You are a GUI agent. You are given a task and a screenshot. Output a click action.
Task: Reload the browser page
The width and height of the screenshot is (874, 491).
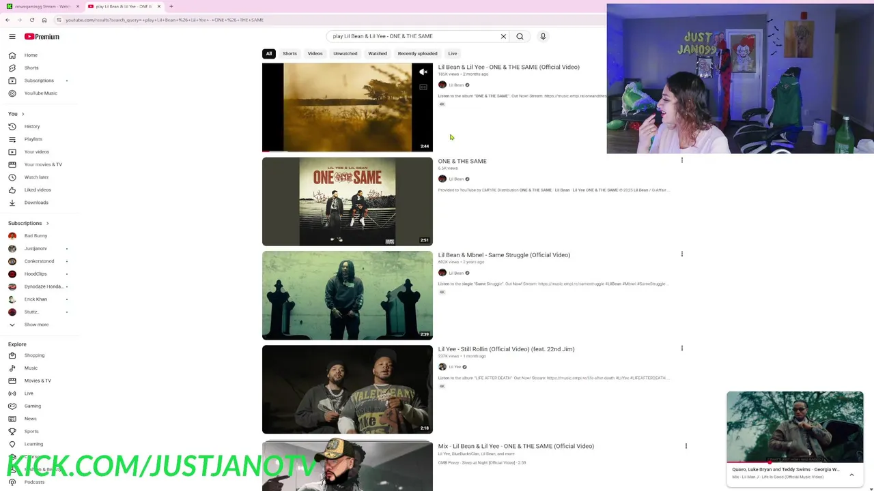pos(31,20)
